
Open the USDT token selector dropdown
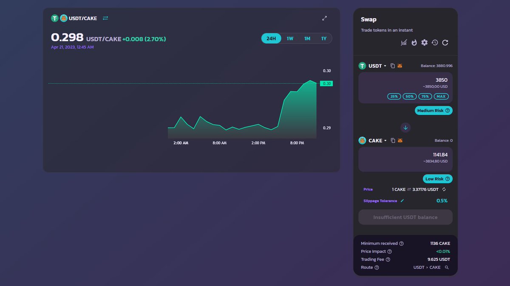[373, 66]
